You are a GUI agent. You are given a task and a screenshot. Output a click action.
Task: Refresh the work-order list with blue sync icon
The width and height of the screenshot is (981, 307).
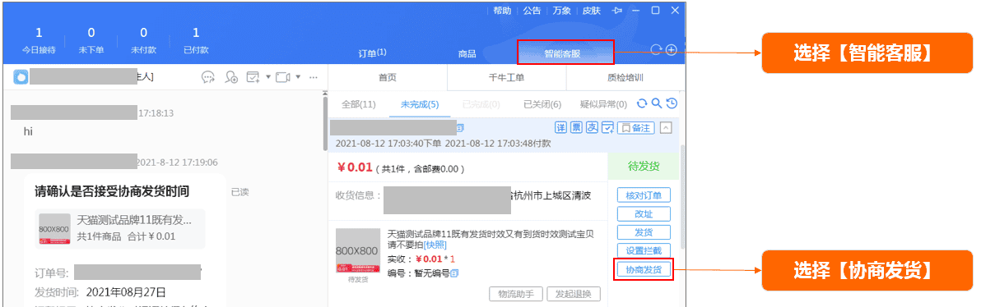[642, 103]
